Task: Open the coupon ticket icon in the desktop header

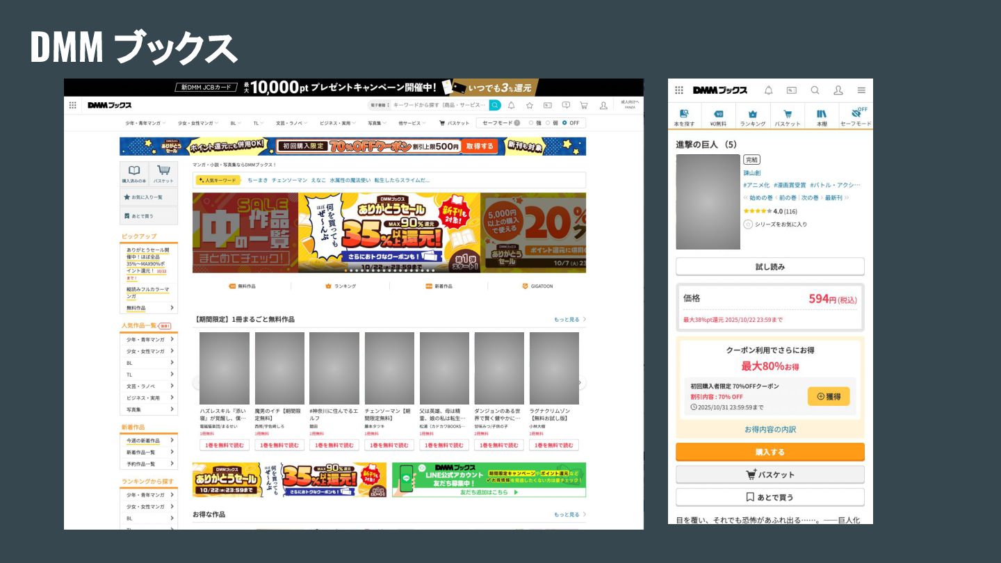Action: (548, 105)
